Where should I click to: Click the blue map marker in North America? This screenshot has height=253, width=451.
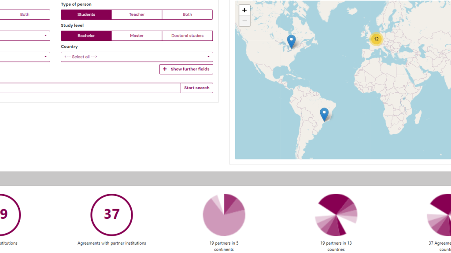click(x=292, y=42)
